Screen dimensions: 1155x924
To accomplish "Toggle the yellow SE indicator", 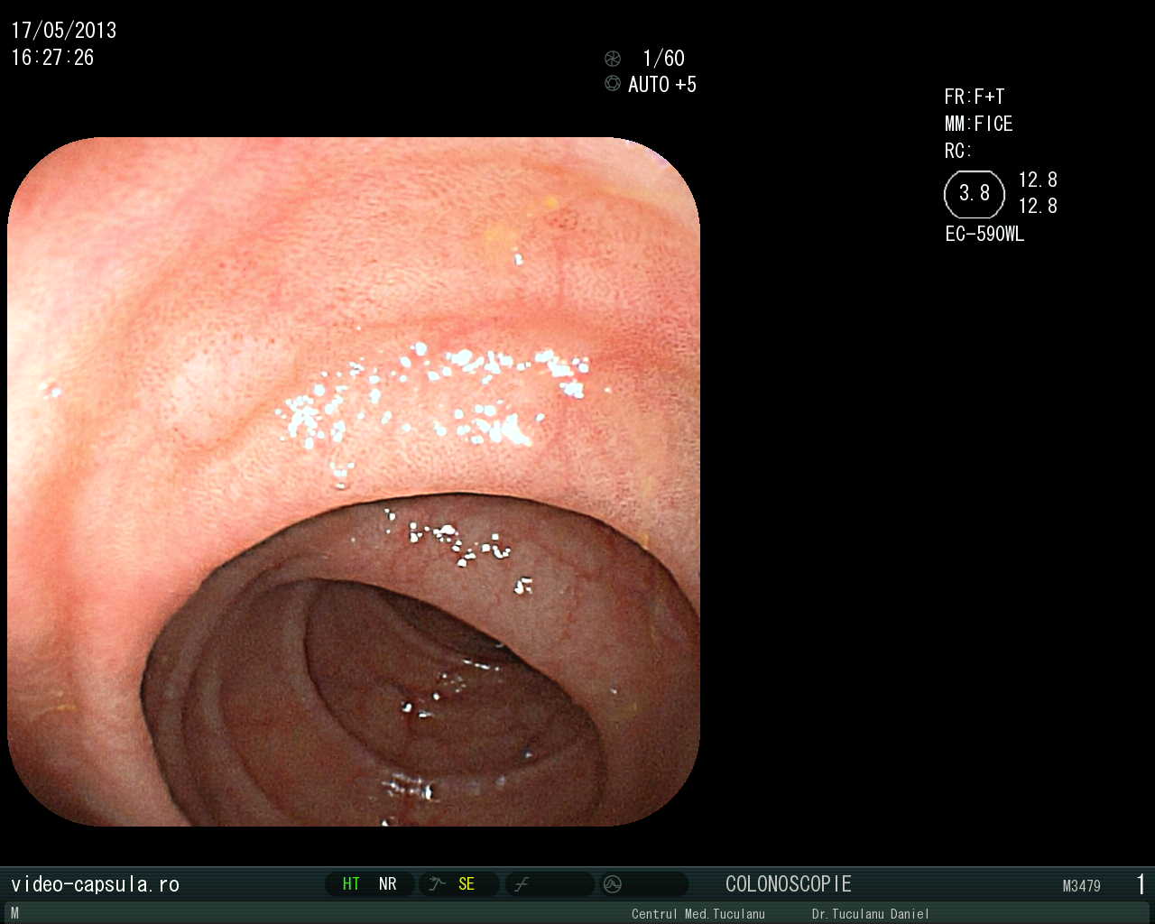I will point(467,884).
